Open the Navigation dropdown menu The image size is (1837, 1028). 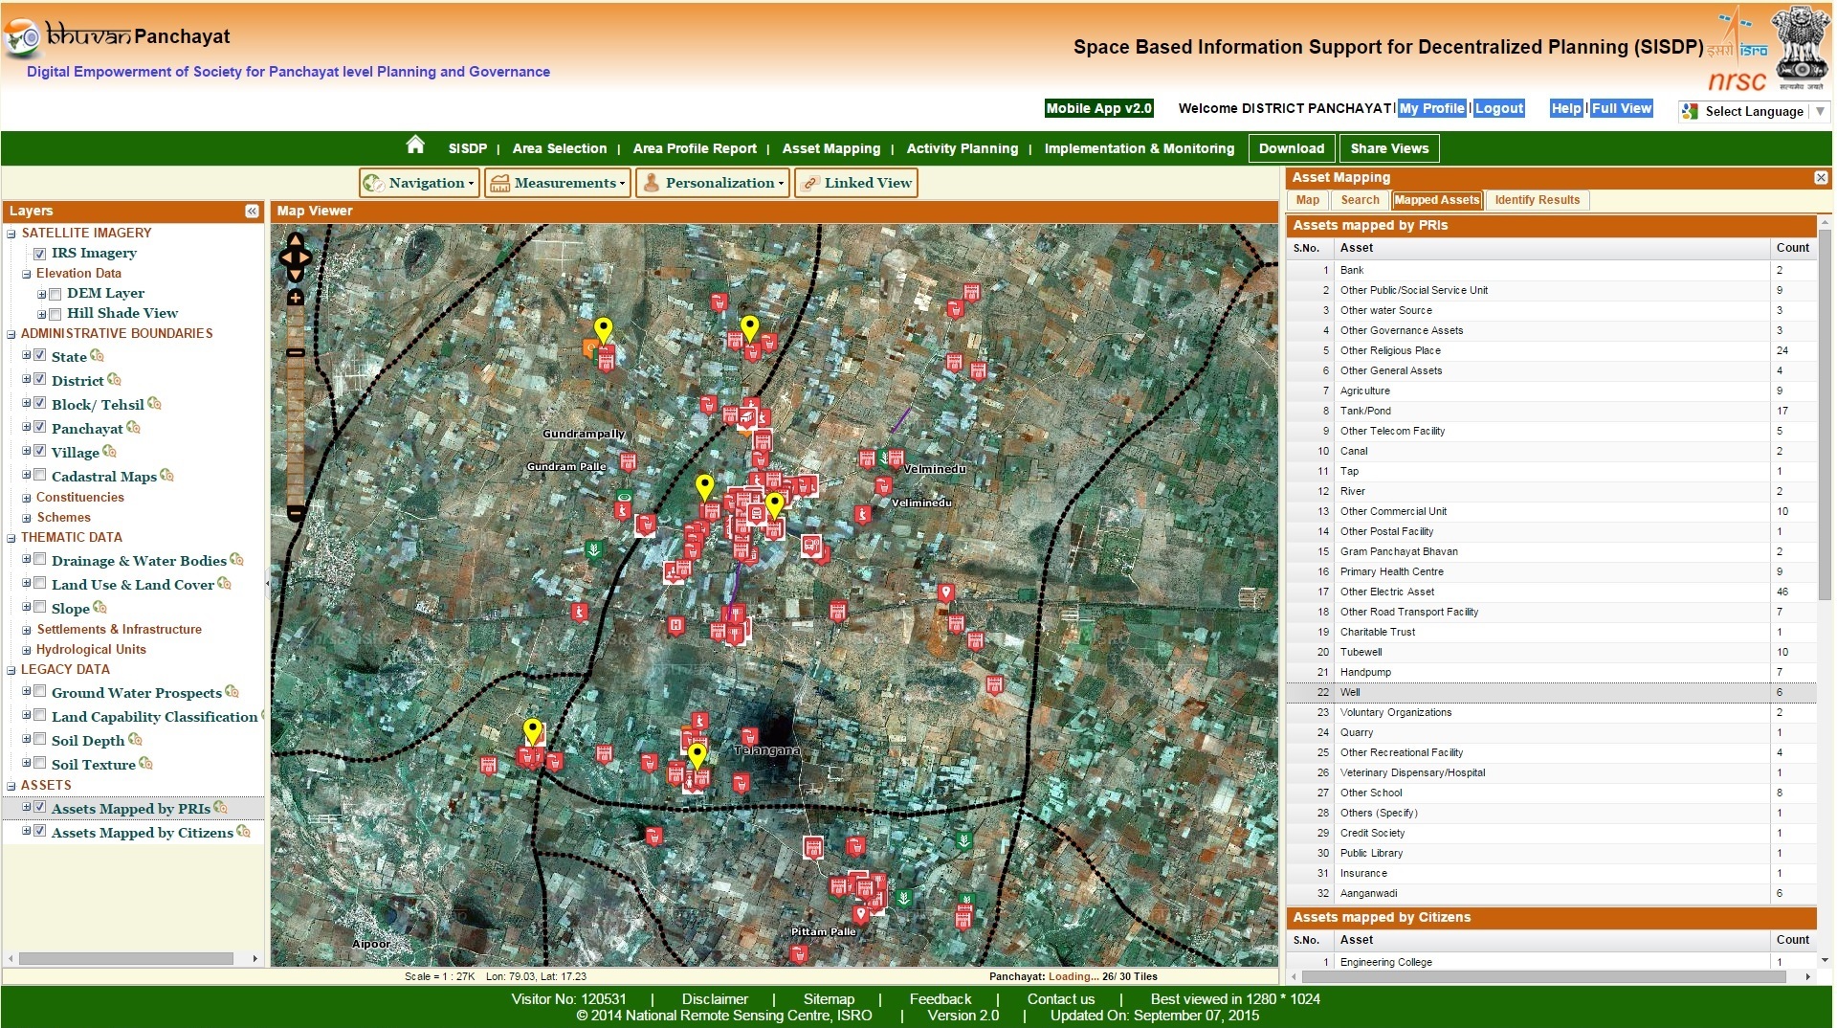point(418,183)
